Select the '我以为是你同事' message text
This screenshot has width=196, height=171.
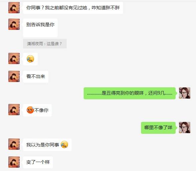(x=43, y=145)
